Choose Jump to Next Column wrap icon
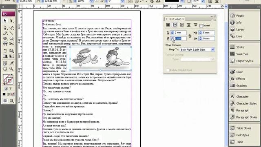The width and height of the screenshot is (261, 147). (195, 25)
